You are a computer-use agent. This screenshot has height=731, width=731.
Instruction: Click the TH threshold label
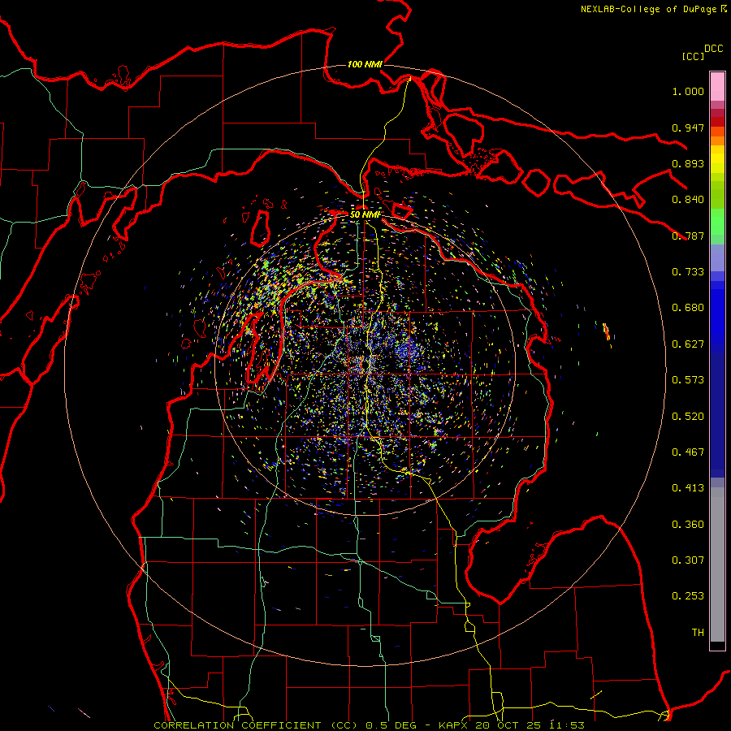(x=698, y=633)
